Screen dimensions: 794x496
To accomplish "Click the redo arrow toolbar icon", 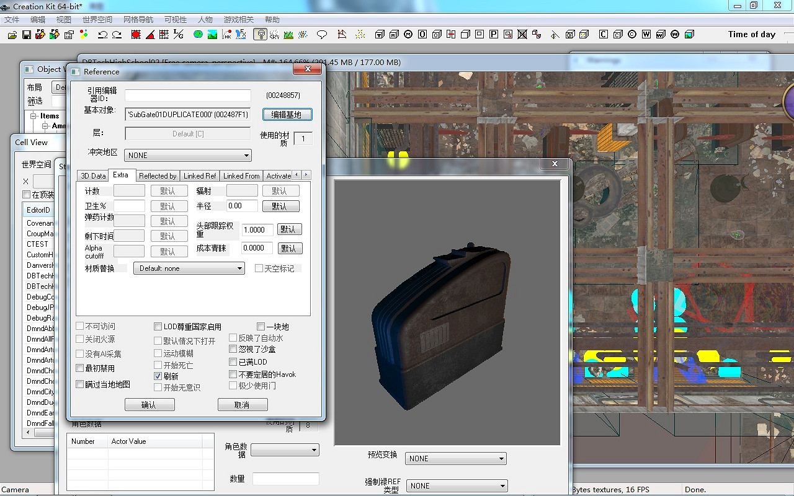I will (117, 35).
